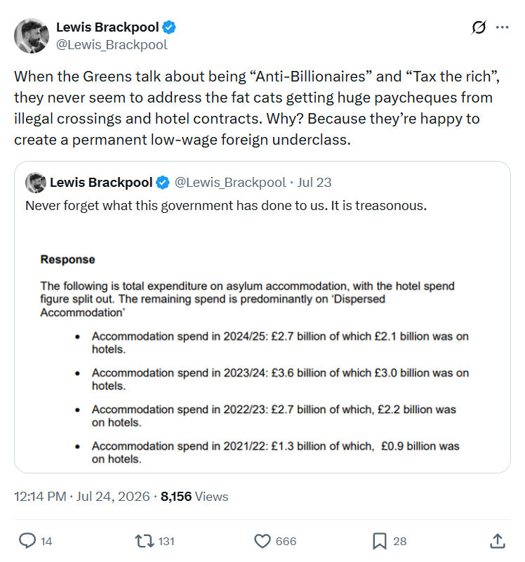Visit the @Lewis_Brackpool handle link
Image resolution: width=525 pixels, height=562 pixels.
coord(112,45)
